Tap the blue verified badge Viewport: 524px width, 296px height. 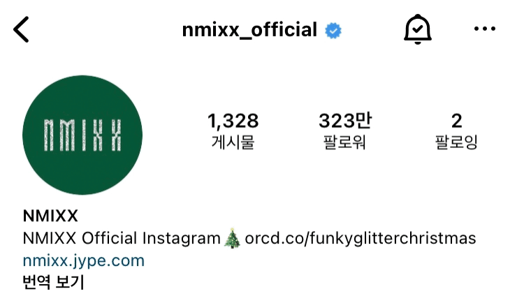tap(333, 31)
